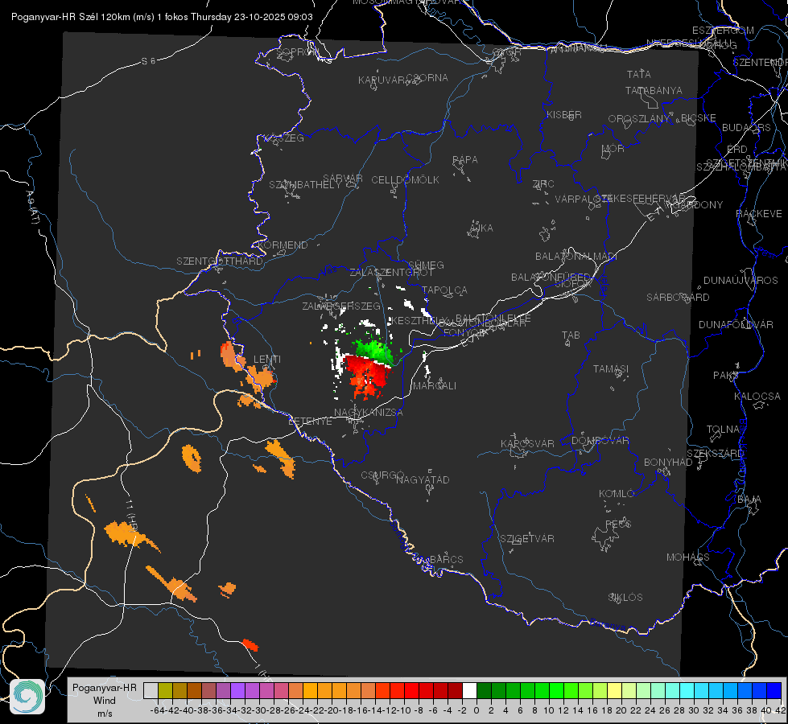Click the PAKS town label
Viewport: 788px width, 724px height.
point(726,376)
